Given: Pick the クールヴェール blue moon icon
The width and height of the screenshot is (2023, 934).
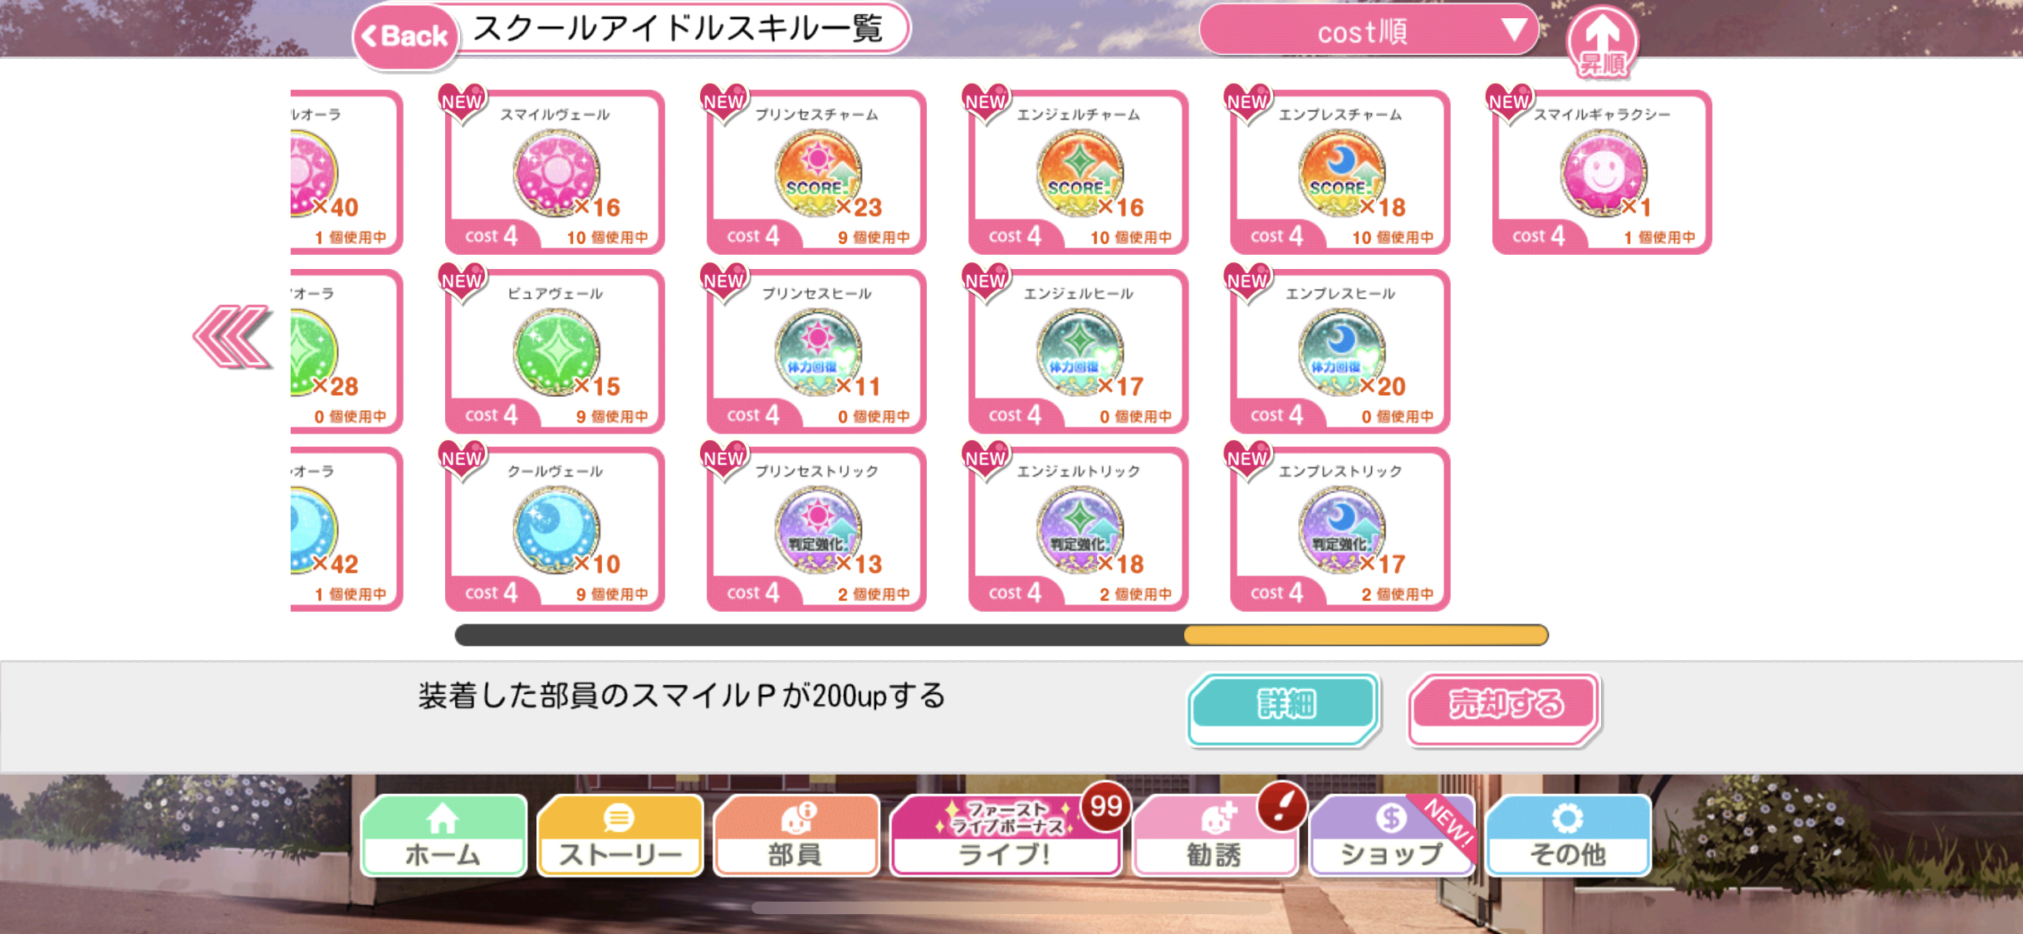Looking at the screenshot, I should click(x=556, y=530).
